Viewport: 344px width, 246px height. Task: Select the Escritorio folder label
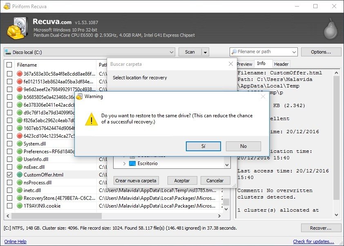[147, 163]
